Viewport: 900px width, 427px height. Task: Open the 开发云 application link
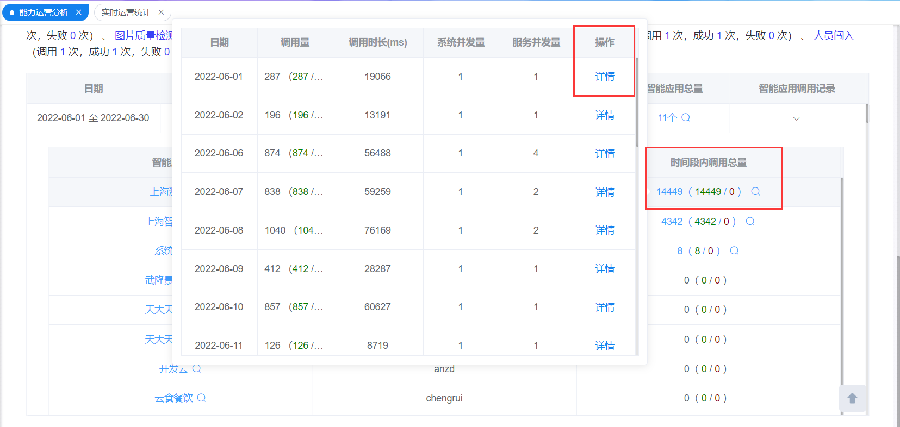pos(173,369)
